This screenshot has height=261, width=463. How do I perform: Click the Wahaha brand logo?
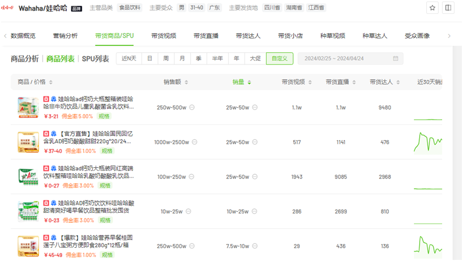(x=9, y=9)
